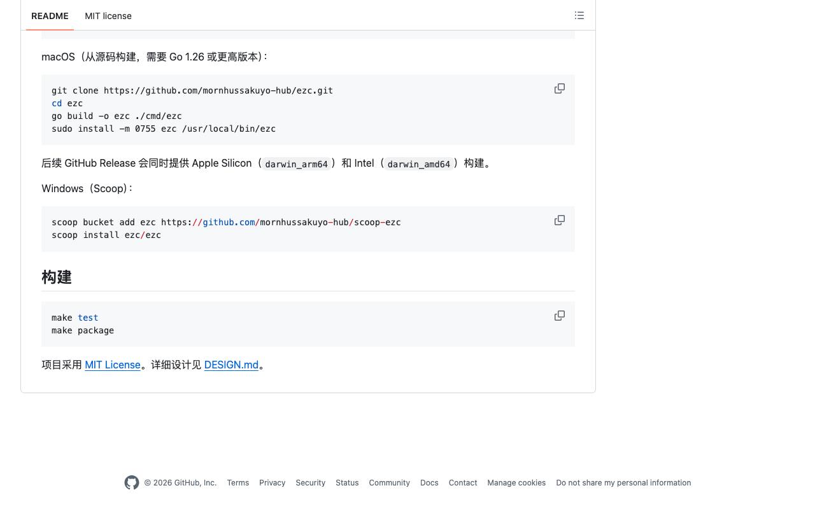
Task: Open the README outline icon
Action: [579, 15]
